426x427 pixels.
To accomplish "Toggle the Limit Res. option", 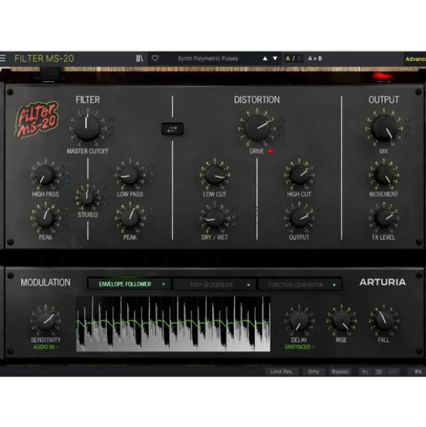I will click(282, 371).
